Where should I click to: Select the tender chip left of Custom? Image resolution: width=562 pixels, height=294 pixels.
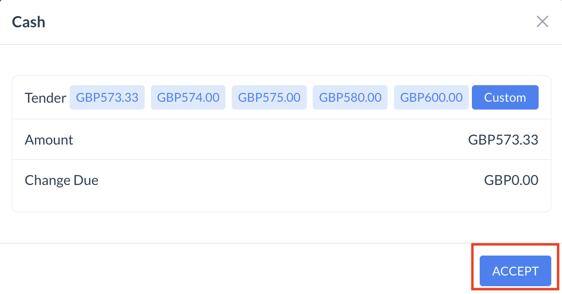[x=431, y=97]
